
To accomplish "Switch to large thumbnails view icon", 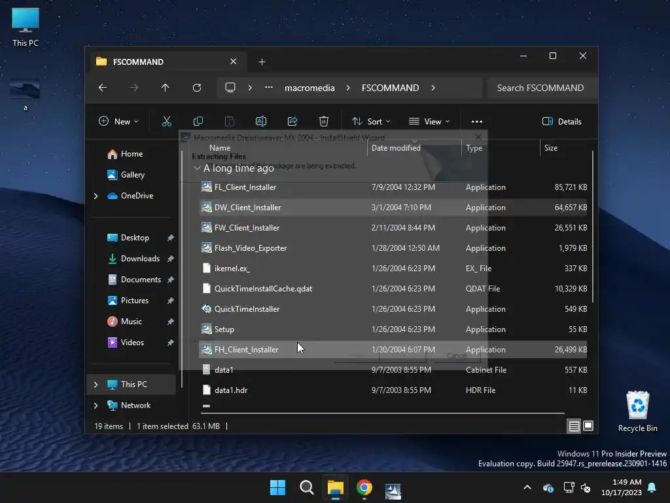I will [588, 426].
